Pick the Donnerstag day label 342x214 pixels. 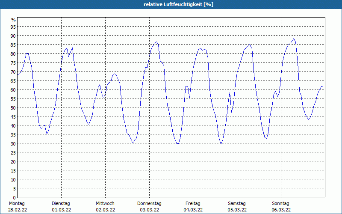(x=149, y=203)
